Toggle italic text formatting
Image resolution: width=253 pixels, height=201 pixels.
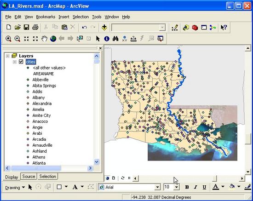[x=195, y=187]
